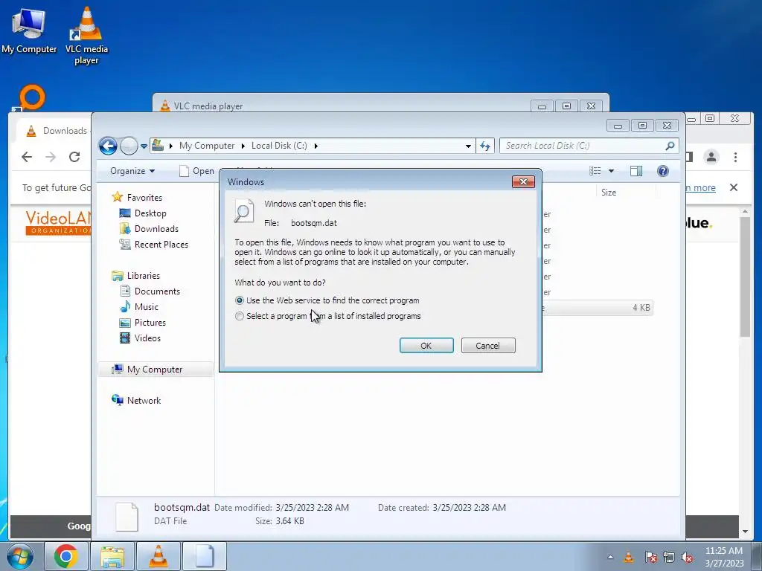Open Chrome three-dot menu

pyautogui.click(x=735, y=157)
